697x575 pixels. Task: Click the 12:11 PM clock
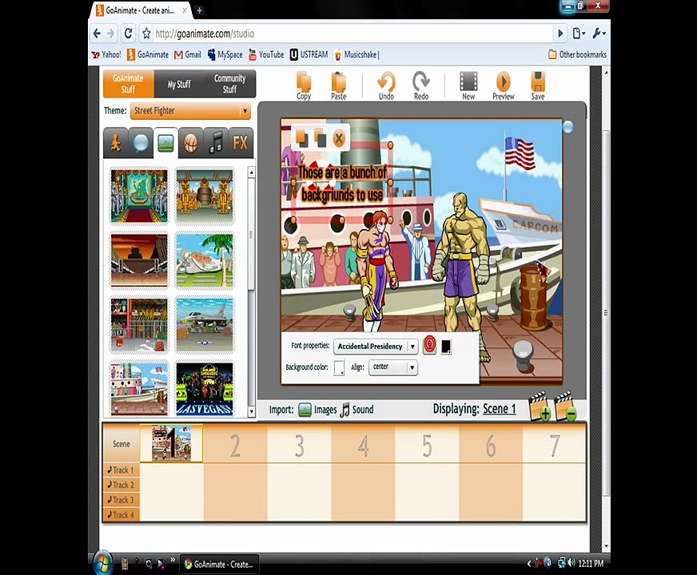[x=591, y=564]
